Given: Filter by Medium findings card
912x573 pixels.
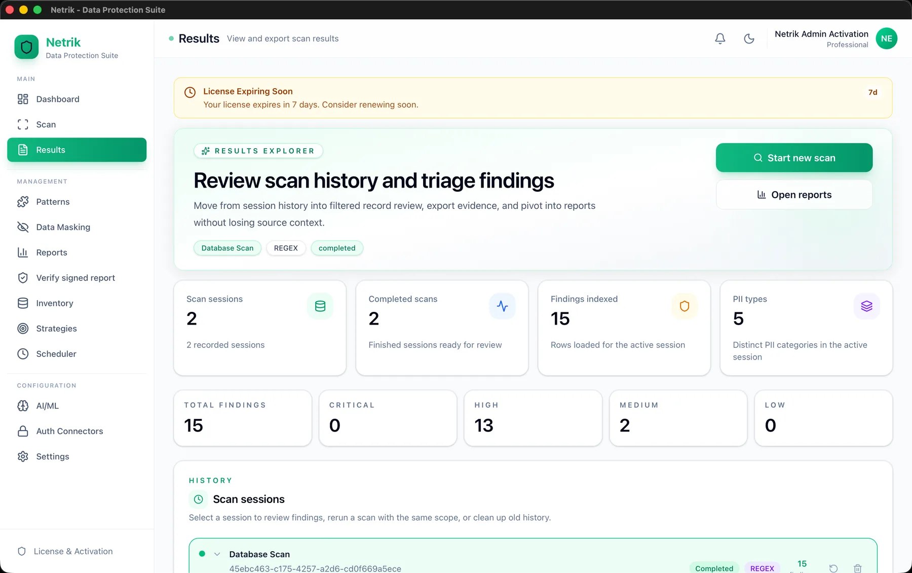Looking at the screenshot, I should pyautogui.click(x=678, y=418).
